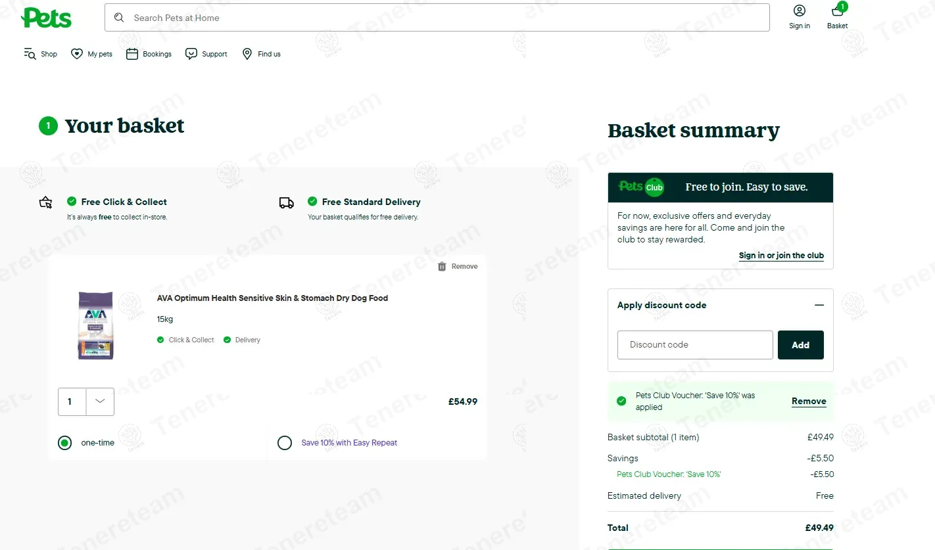The image size is (935, 550).
Task: Click the Pets at Home logo
Action: pos(46,18)
